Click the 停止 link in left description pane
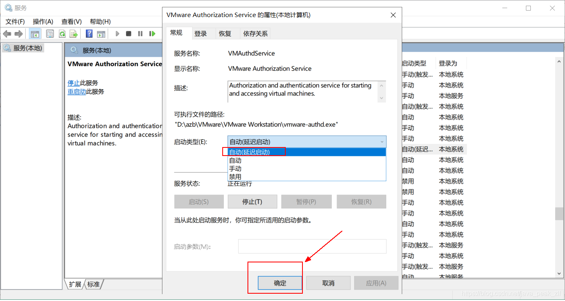The image size is (565, 301). 74,83
